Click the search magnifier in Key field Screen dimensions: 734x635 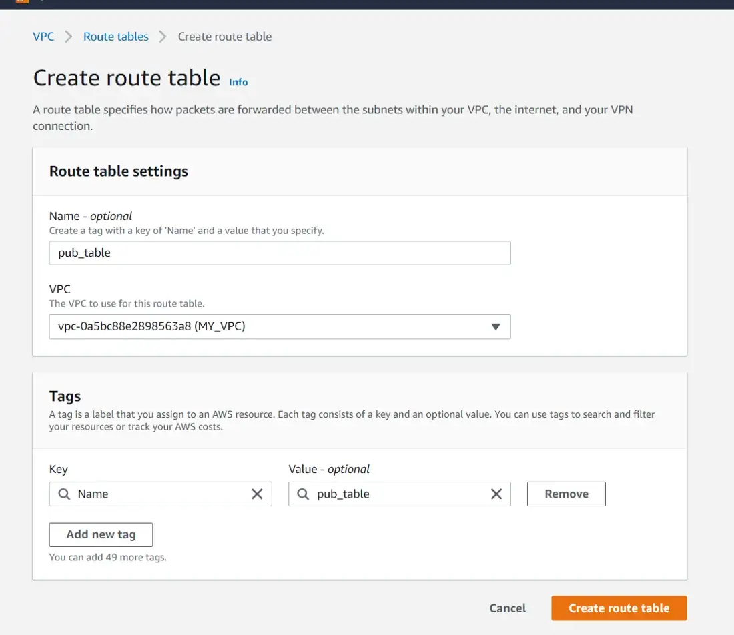[x=64, y=494]
